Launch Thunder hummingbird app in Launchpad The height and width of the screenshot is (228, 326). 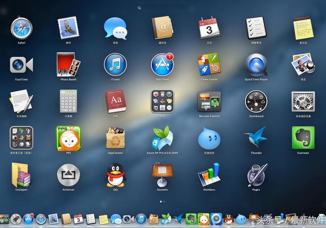tap(256, 137)
